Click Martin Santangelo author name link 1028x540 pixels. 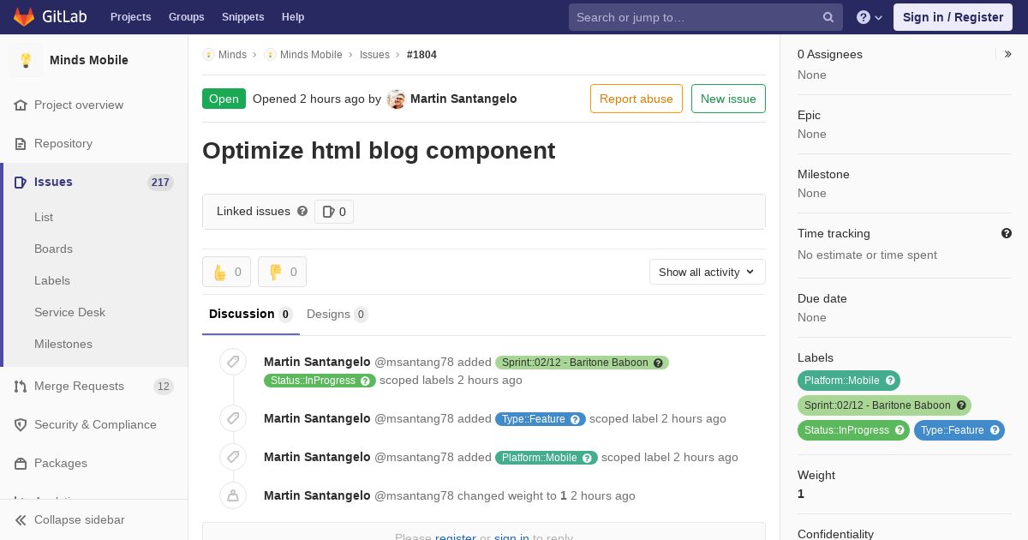pos(463,99)
